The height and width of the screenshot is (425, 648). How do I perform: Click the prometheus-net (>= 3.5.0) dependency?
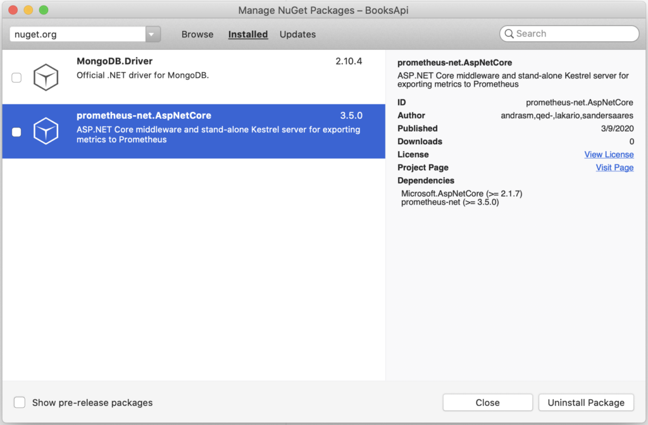tap(450, 202)
